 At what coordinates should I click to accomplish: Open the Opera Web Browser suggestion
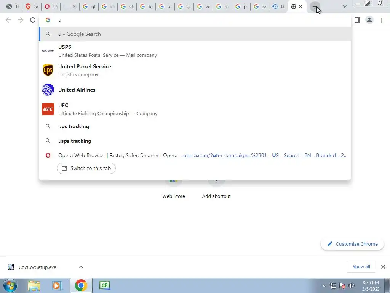coord(195,155)
